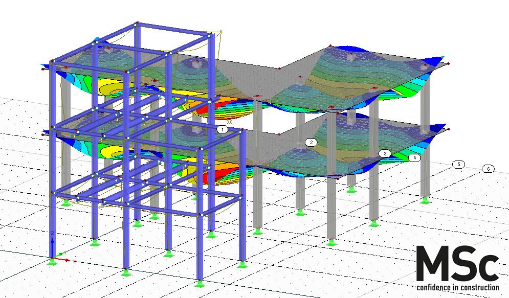The image size is (509, 298).
Task: Click the red X axis arrow
Action: (61, 260)
